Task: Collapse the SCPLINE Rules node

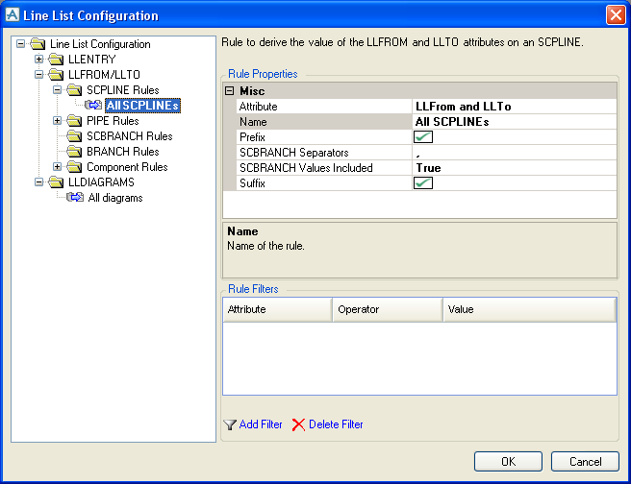Action: pos(58,90)
